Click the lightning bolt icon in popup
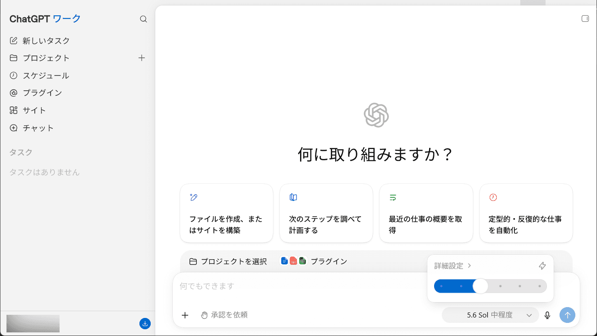 (x=542, y=266)
